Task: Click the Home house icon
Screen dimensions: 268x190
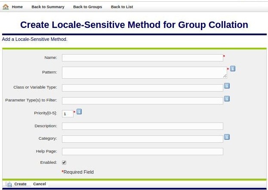Action: [x=6, y=7]
